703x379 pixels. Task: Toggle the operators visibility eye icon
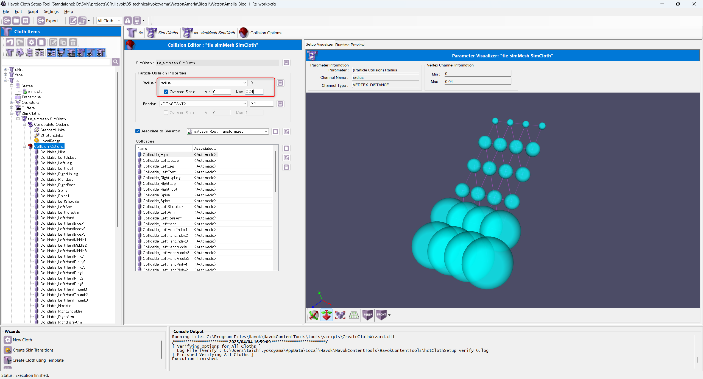(x=61, y=52)
